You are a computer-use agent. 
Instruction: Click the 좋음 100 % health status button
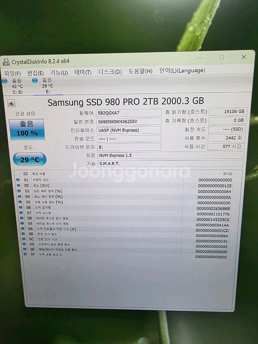click(x=27, y=129)
